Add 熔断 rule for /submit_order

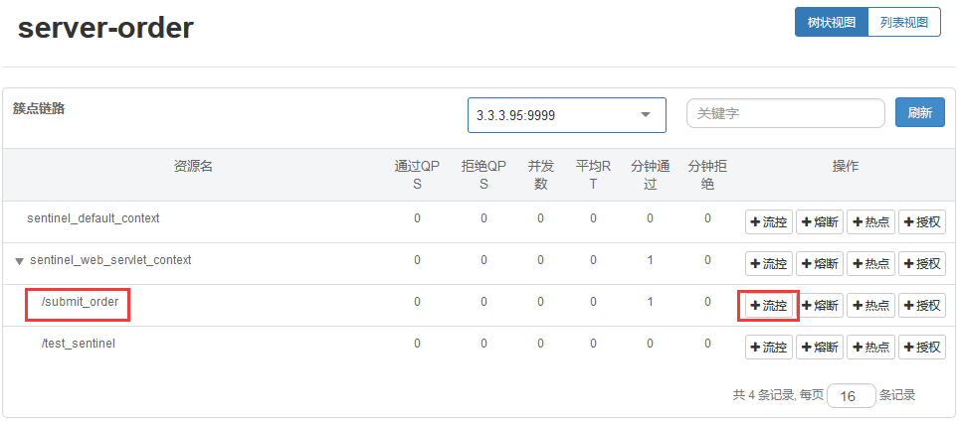click(x=820, y=306)
